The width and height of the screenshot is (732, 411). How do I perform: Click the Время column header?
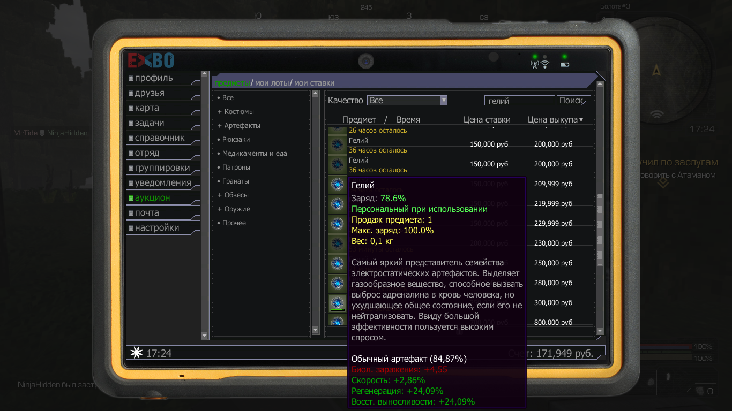pyautogui.click(x=408, y=120)
